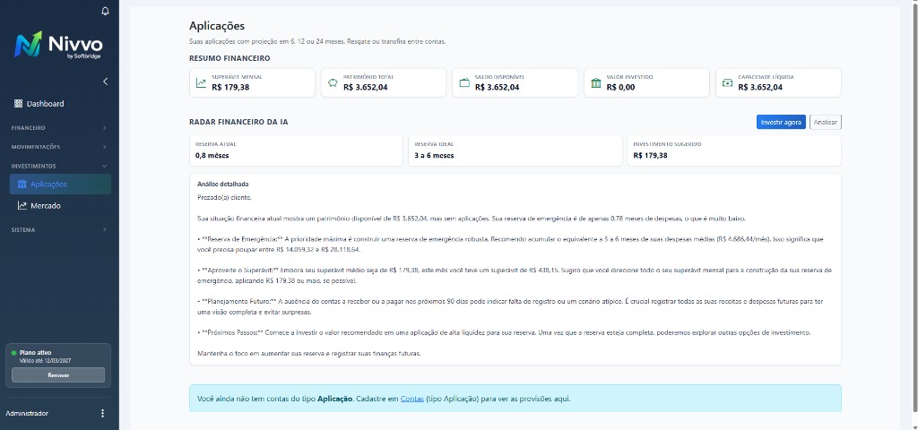Image resolution: width=918 pixels, height=430 pixels.
Task: Click the Resumo Financeiro heading
Action: tap(229, 58)
